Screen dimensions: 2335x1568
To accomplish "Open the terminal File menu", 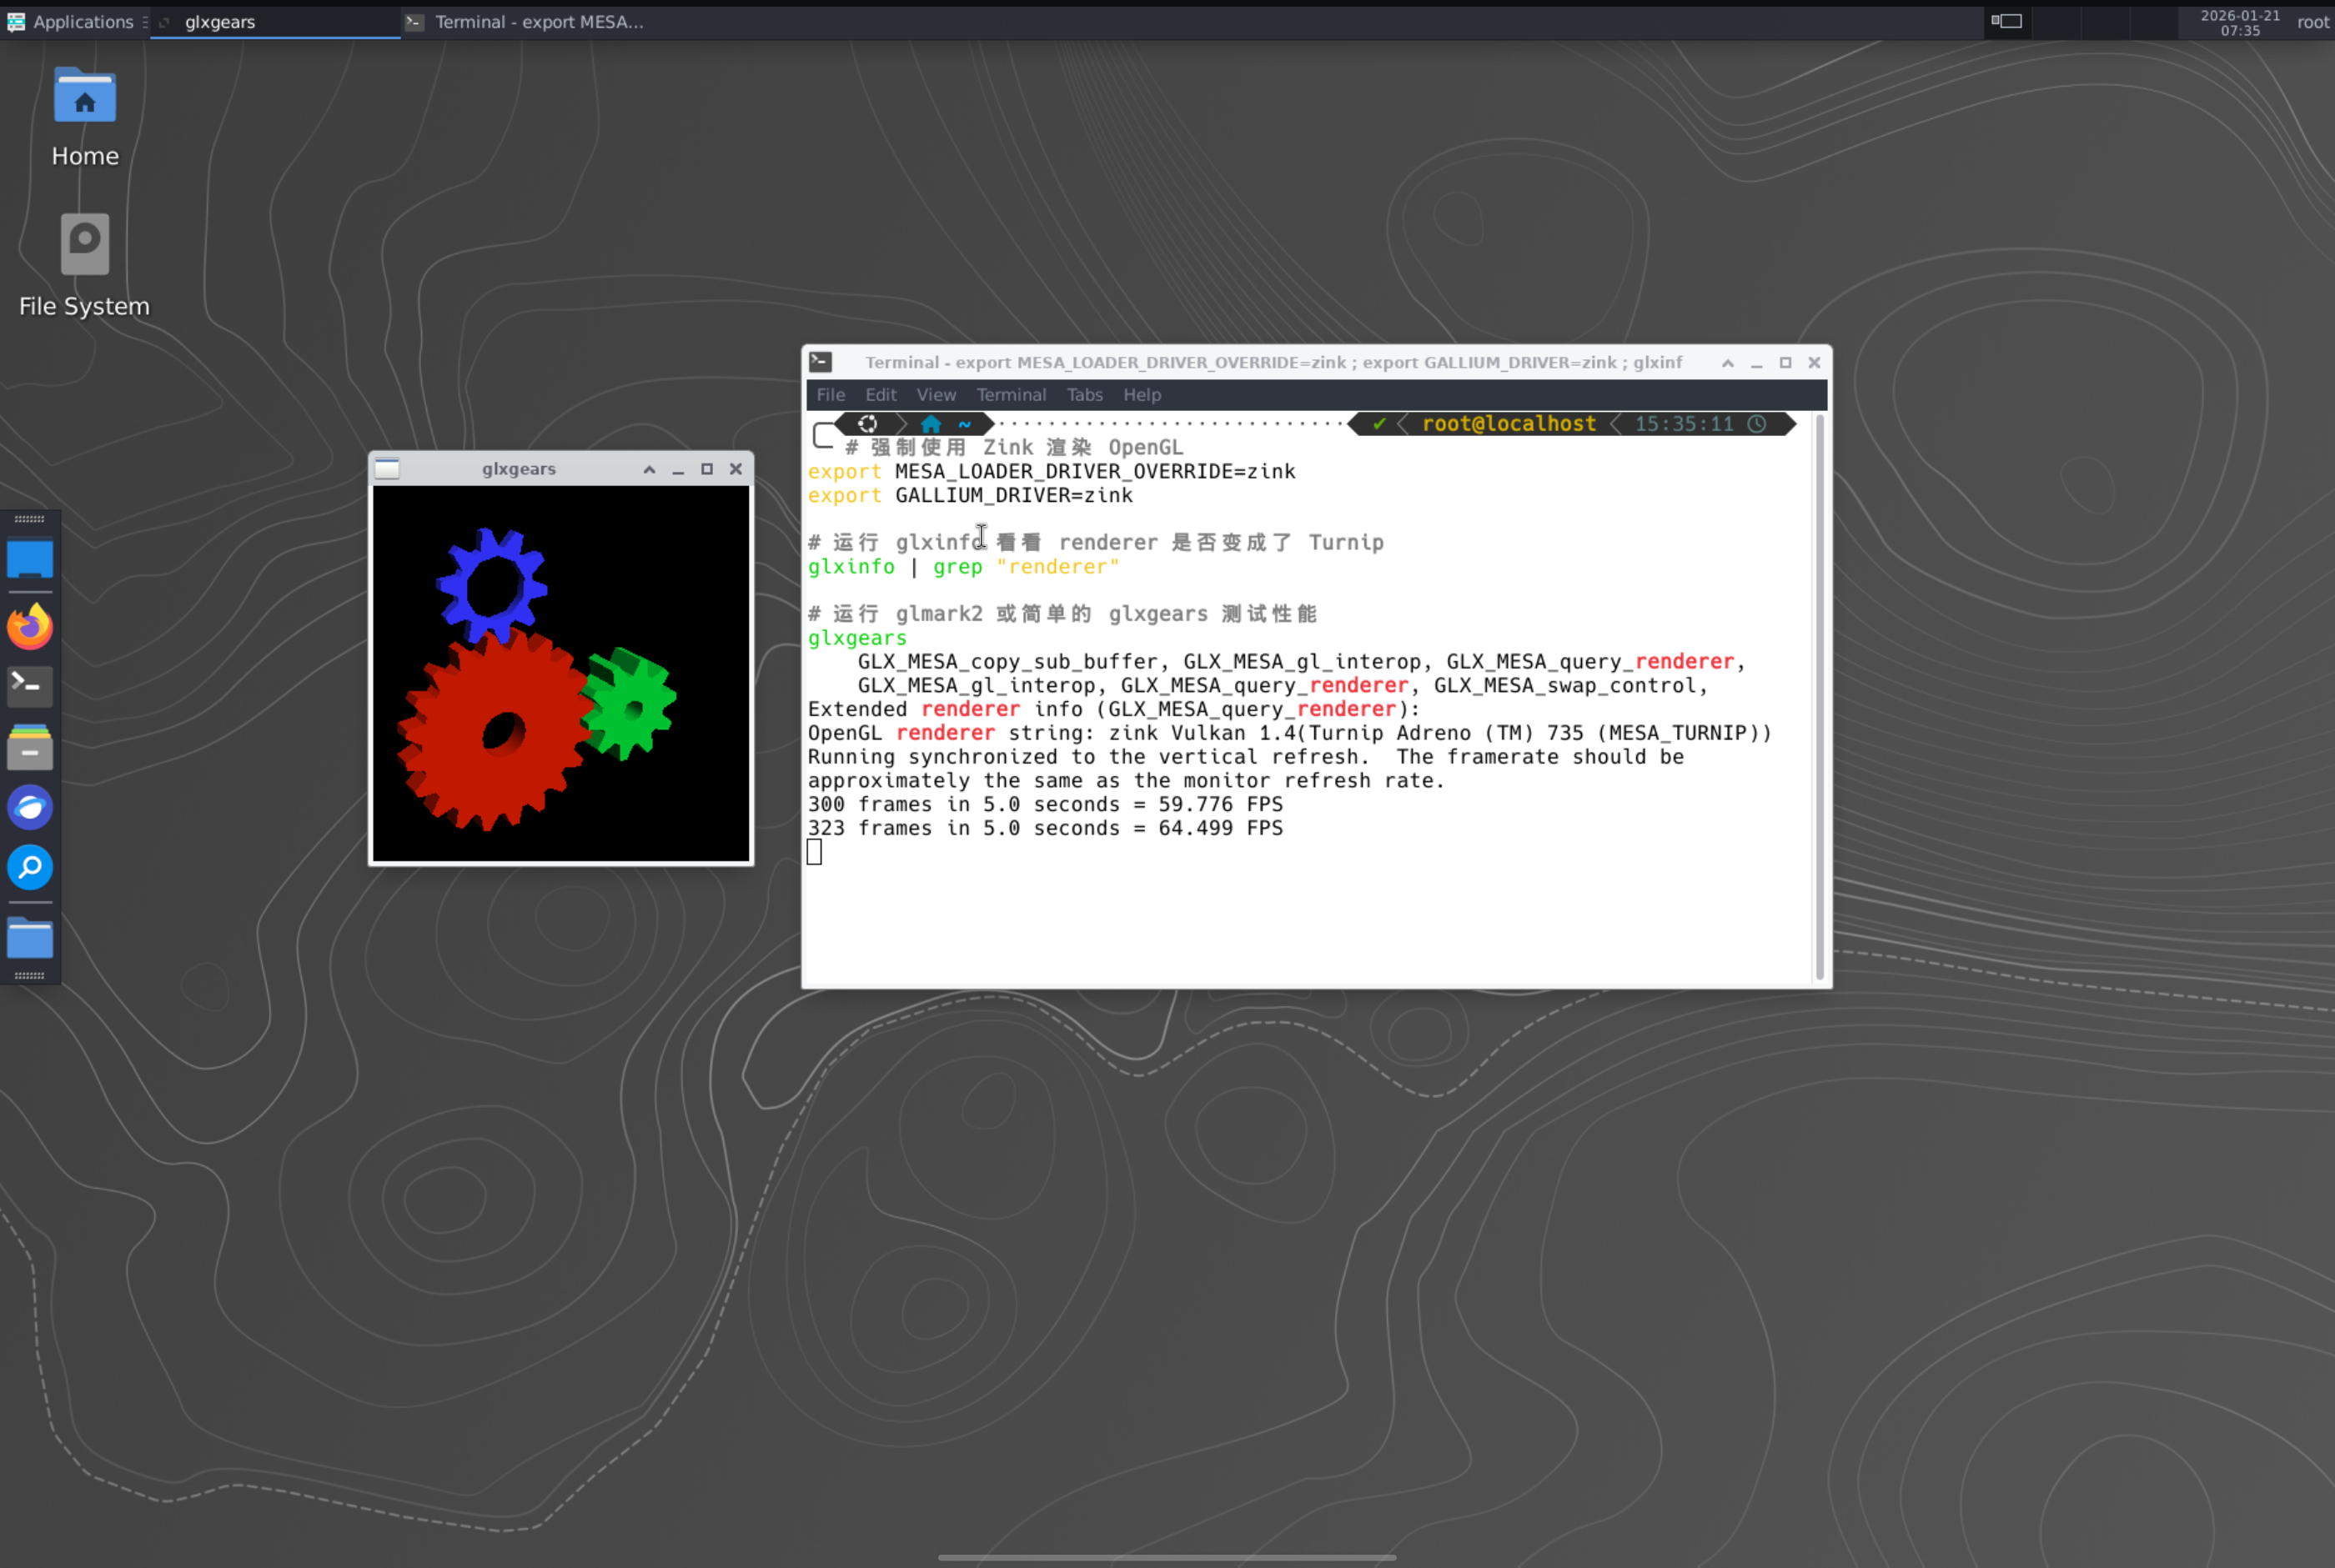I will (830, 395).
